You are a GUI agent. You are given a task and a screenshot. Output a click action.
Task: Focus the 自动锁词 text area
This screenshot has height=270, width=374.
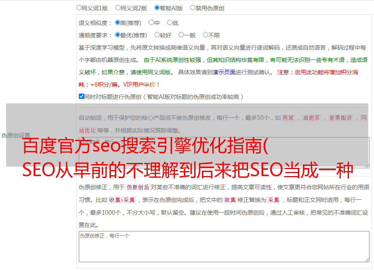(224, 153)
